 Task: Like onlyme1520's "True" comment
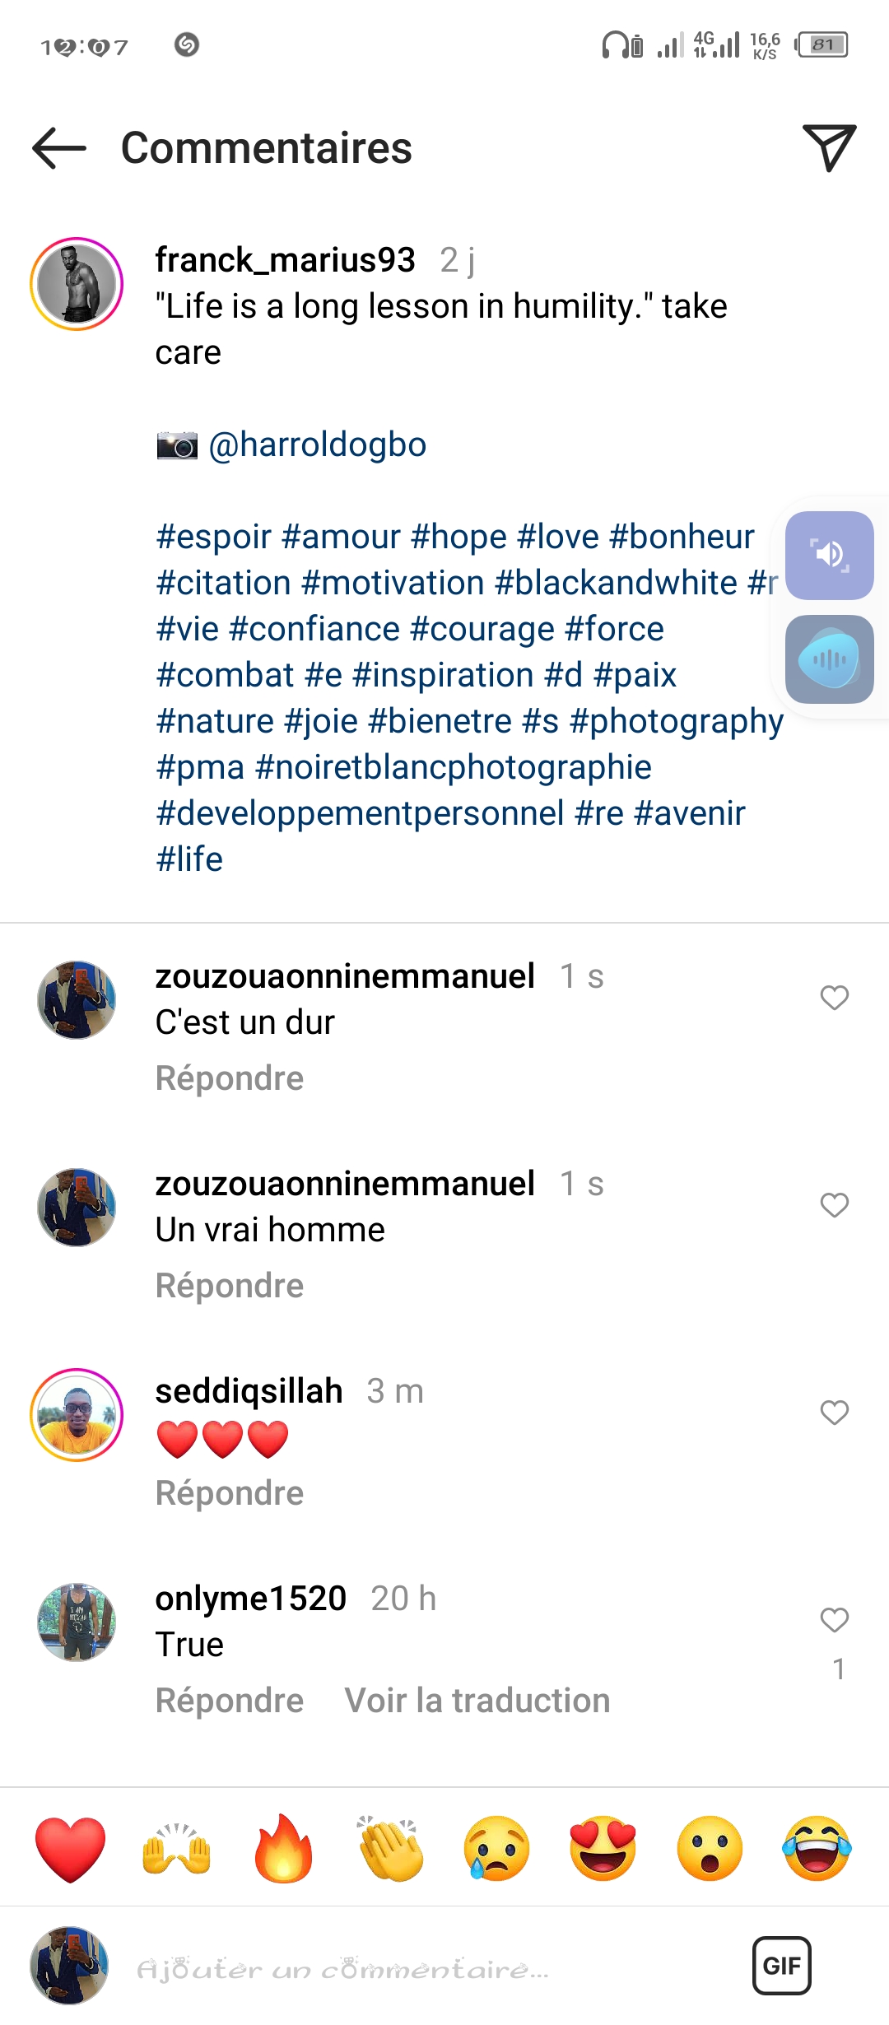[x=834, y=1620]
